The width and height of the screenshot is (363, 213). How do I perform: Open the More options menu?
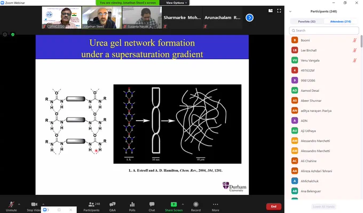point(216,207)
